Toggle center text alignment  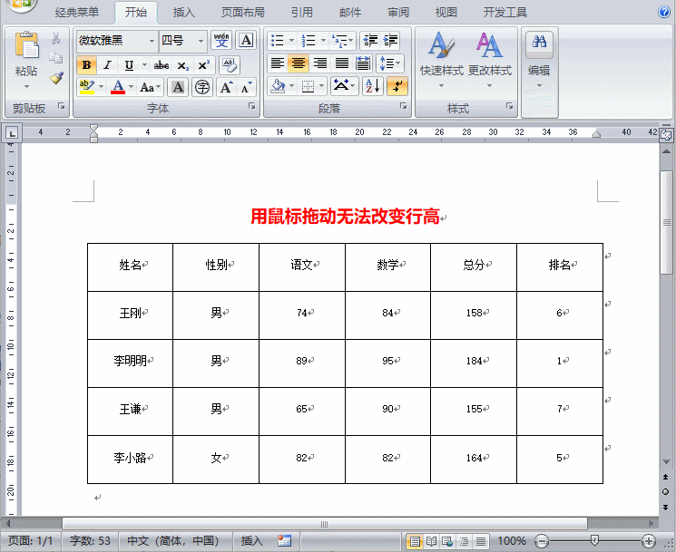[x=299, y=63]
